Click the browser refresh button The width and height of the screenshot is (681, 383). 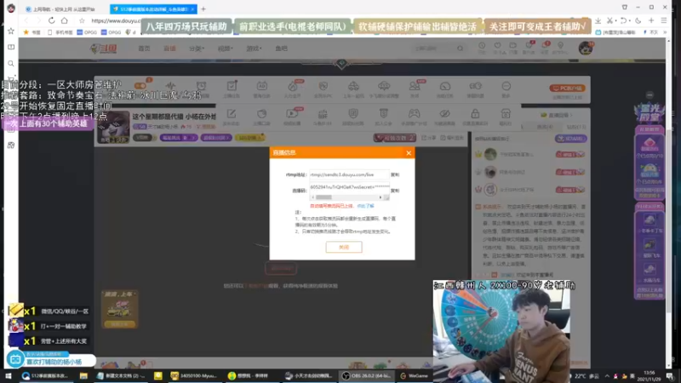[51, 20]
